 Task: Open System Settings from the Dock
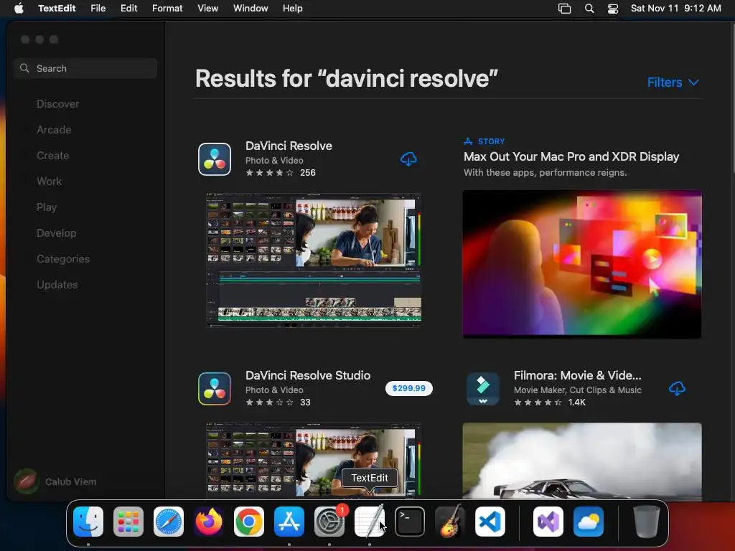[329, 522]
